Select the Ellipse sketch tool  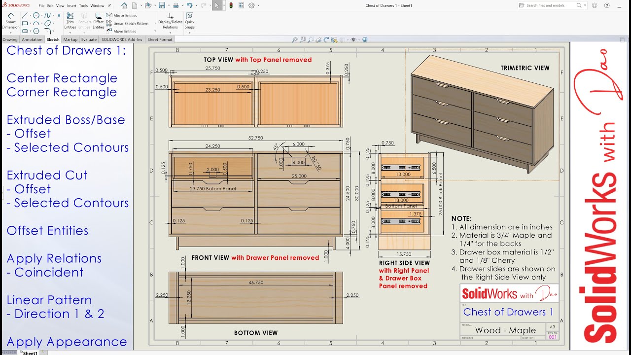pyautogui.click(x=48, y=23)
